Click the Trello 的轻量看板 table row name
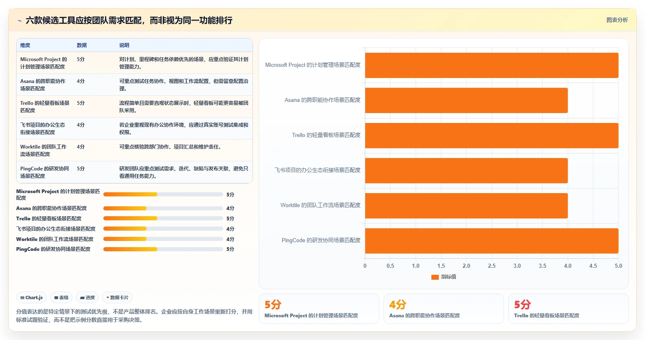This screenshot has height=340, width=645. coord(45,107)
